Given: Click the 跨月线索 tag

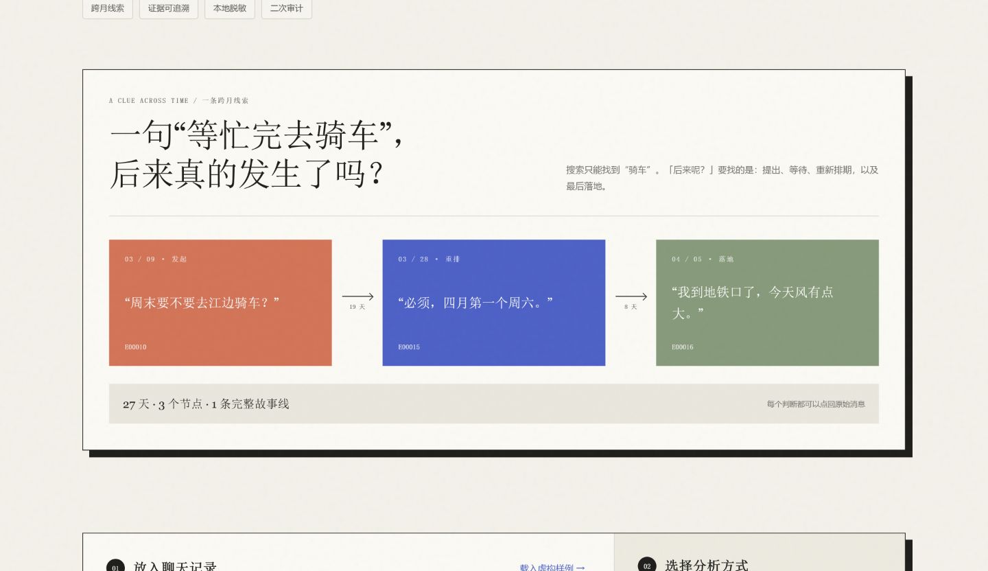Looking at the screenshot, I should (108, 8).
